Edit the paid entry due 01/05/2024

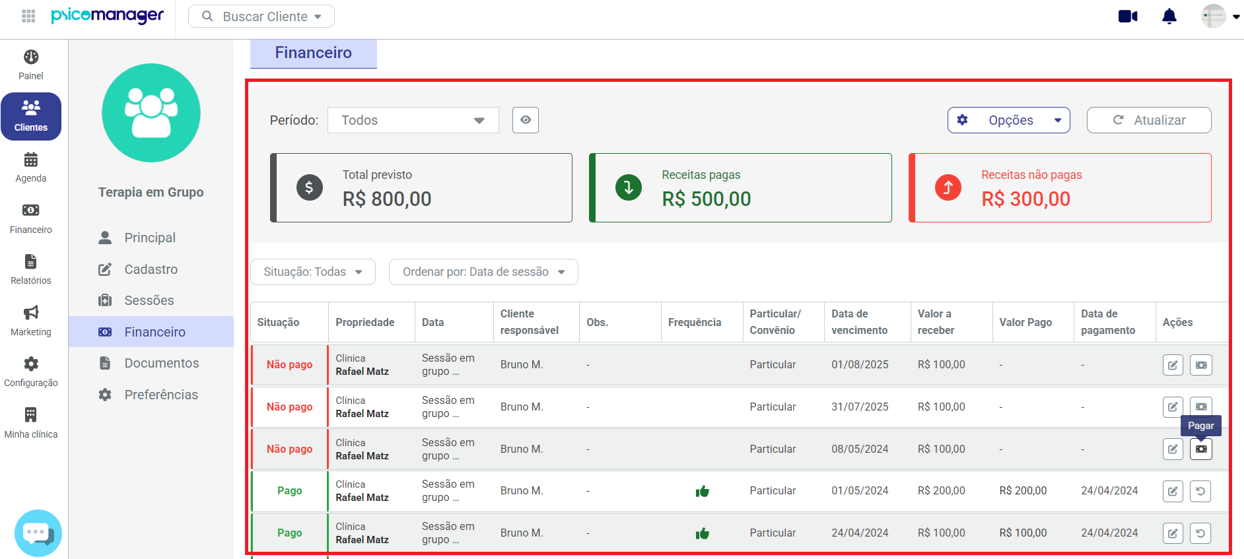pos(1173,491)
